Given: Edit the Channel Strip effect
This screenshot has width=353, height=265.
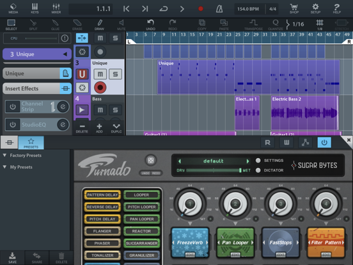Looking at the screenshot, I should (63, 107).
